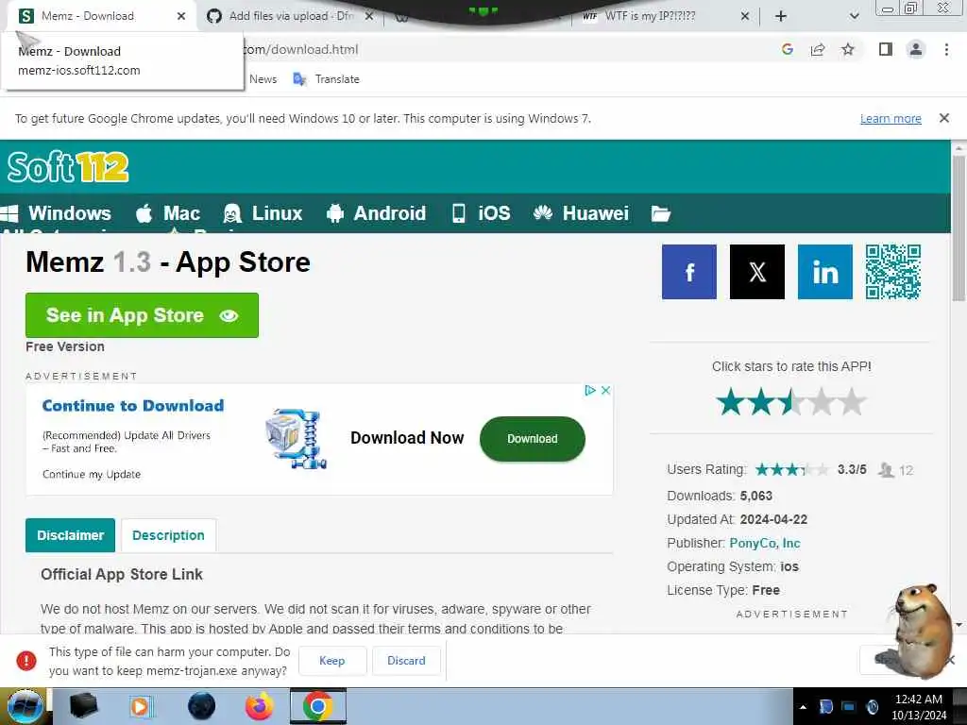This screenshot has height=725, width=967.
Task: Rate the app five stars
Action: pyautogui.click(x=853, y=402)
